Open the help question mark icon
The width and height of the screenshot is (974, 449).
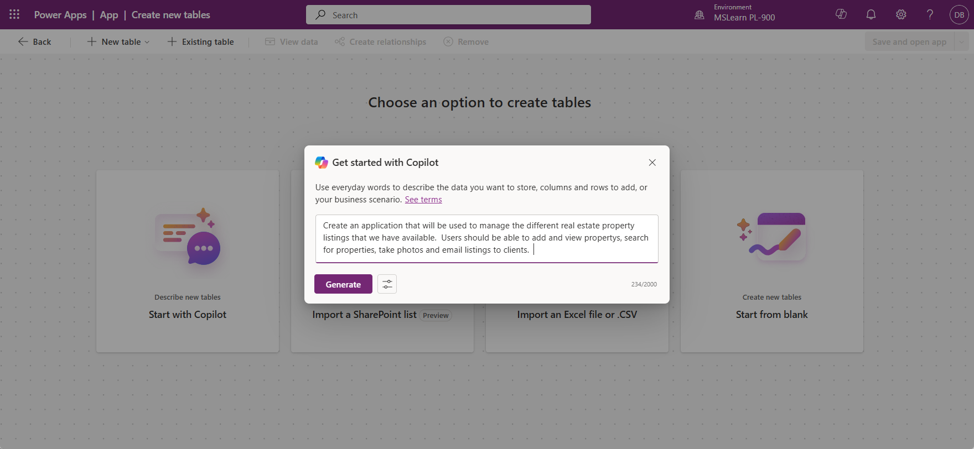[x=930, y=14]
